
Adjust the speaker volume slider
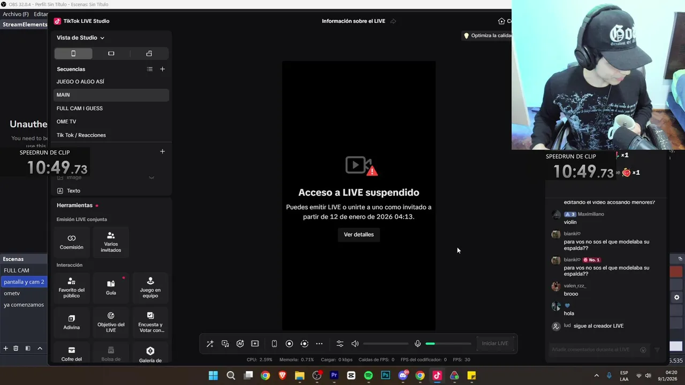386,344
